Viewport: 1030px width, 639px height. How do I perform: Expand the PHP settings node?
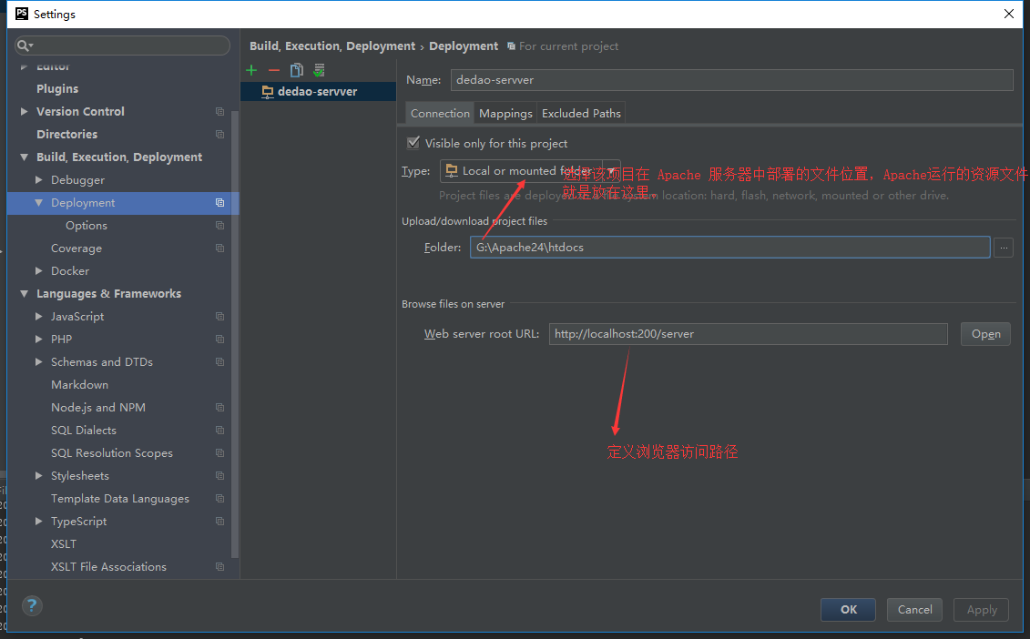point(39,340)
